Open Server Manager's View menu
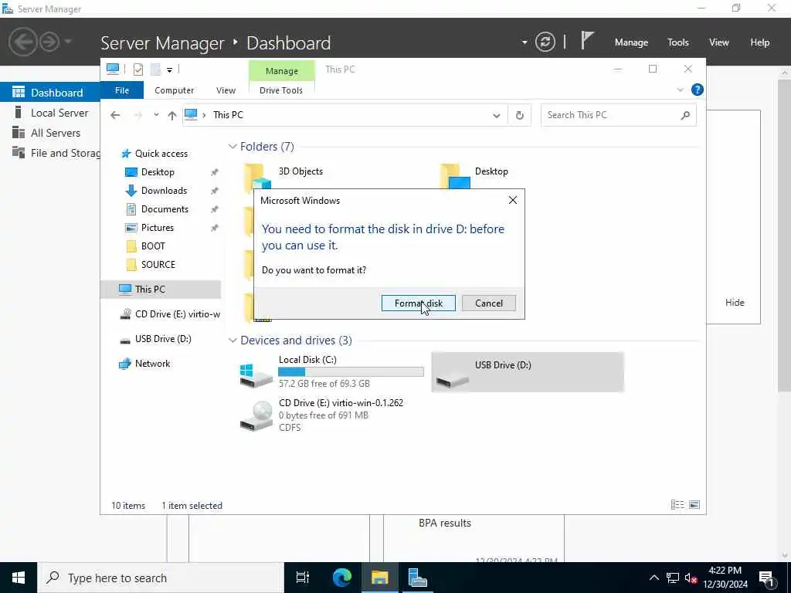Screen dimensions: 791x593 click(x=718, y=42)
